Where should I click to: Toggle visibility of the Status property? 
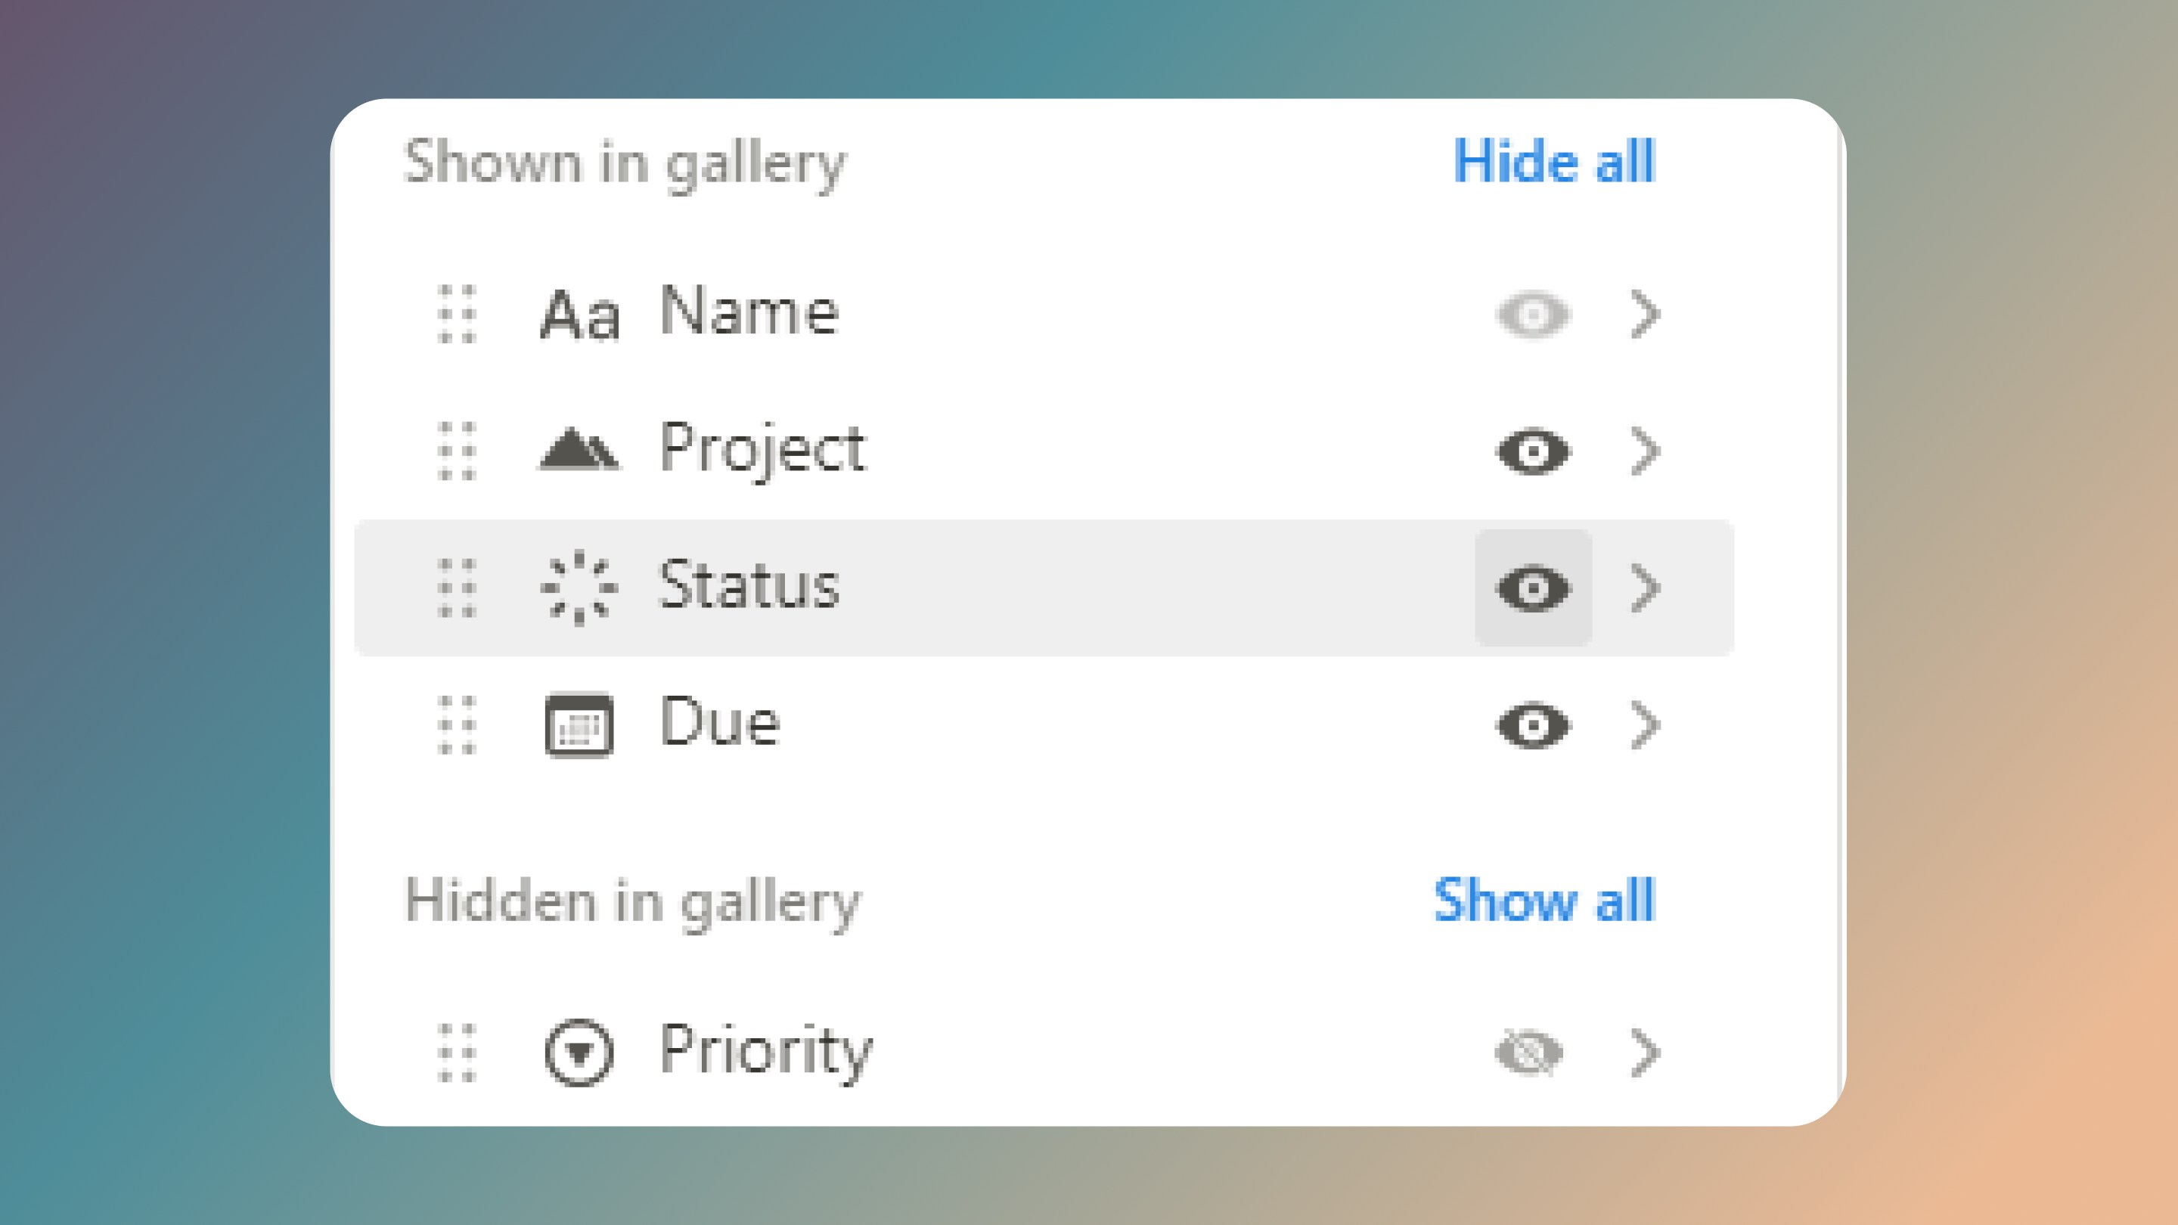pyautogui.click(x=1532, y=588)
